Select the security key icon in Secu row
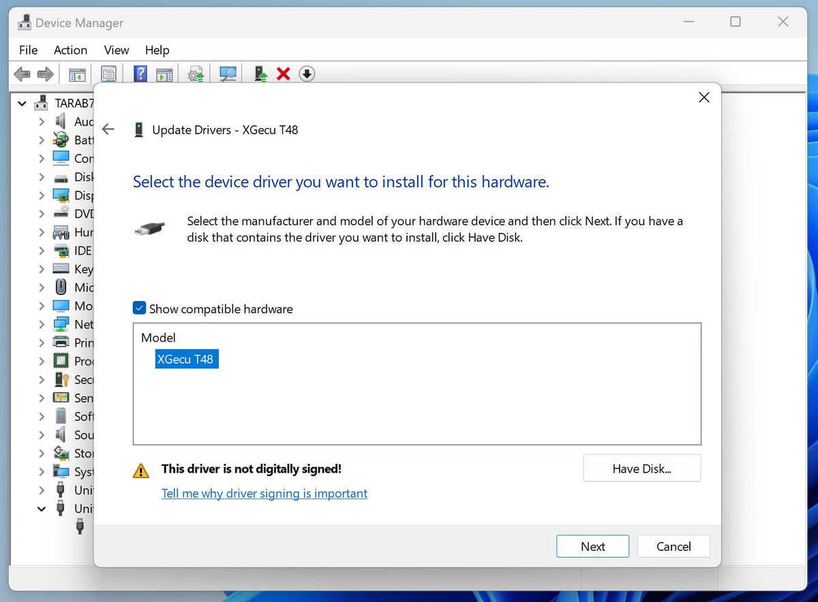 61,379
